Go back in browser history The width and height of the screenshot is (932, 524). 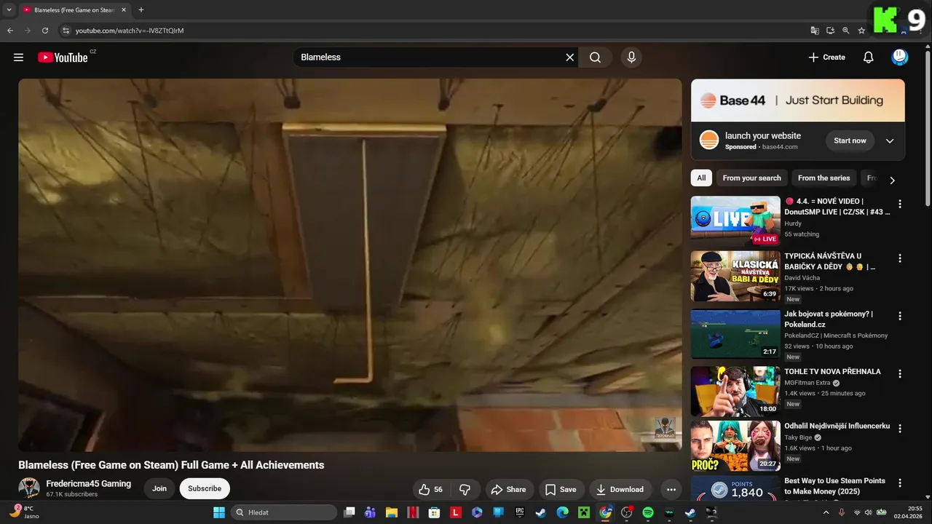tap(10, 31)
